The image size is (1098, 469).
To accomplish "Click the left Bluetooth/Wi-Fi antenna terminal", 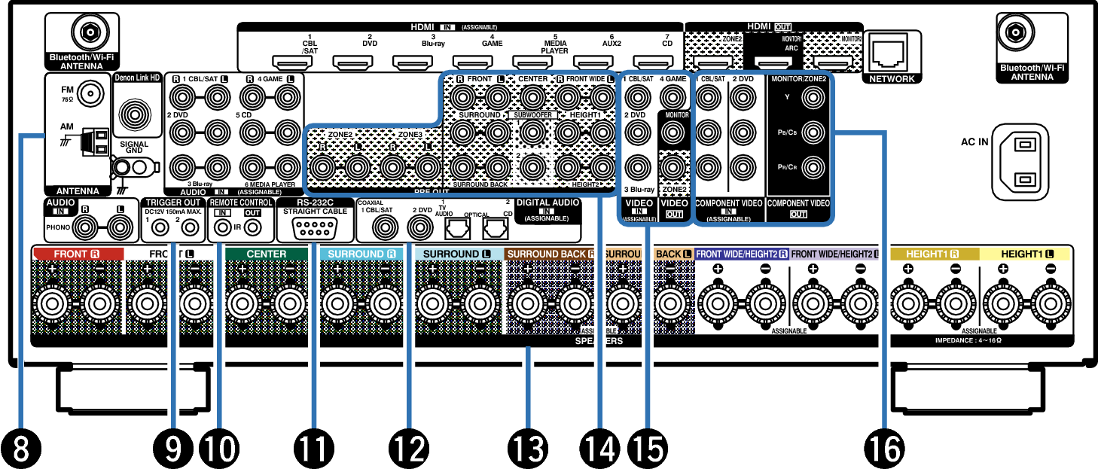I will 82,32.
